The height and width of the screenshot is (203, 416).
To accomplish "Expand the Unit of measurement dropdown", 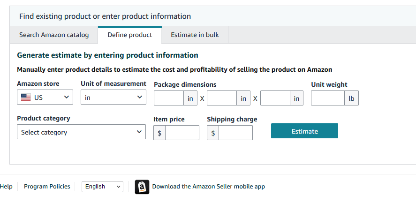I will [113, 98].
